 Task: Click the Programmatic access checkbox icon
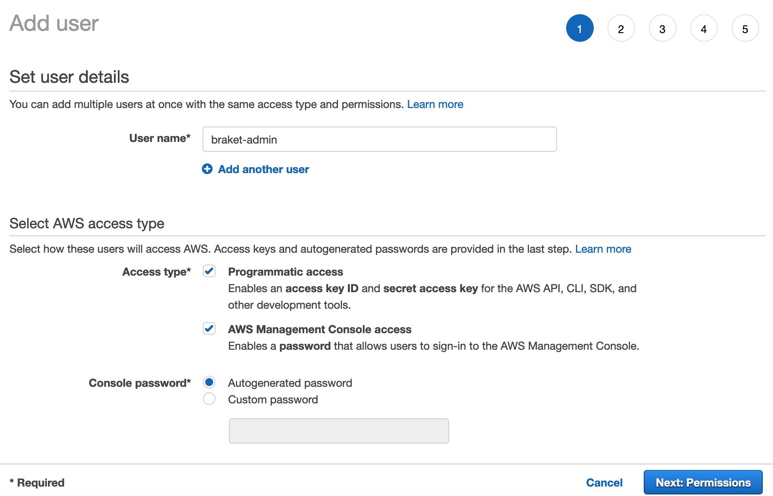tap(209, 271)
